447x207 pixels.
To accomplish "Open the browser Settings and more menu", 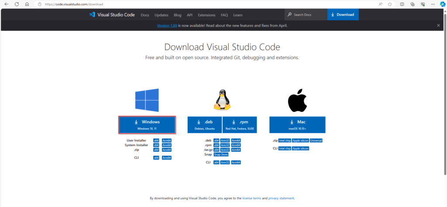I will tap(433, 4).
